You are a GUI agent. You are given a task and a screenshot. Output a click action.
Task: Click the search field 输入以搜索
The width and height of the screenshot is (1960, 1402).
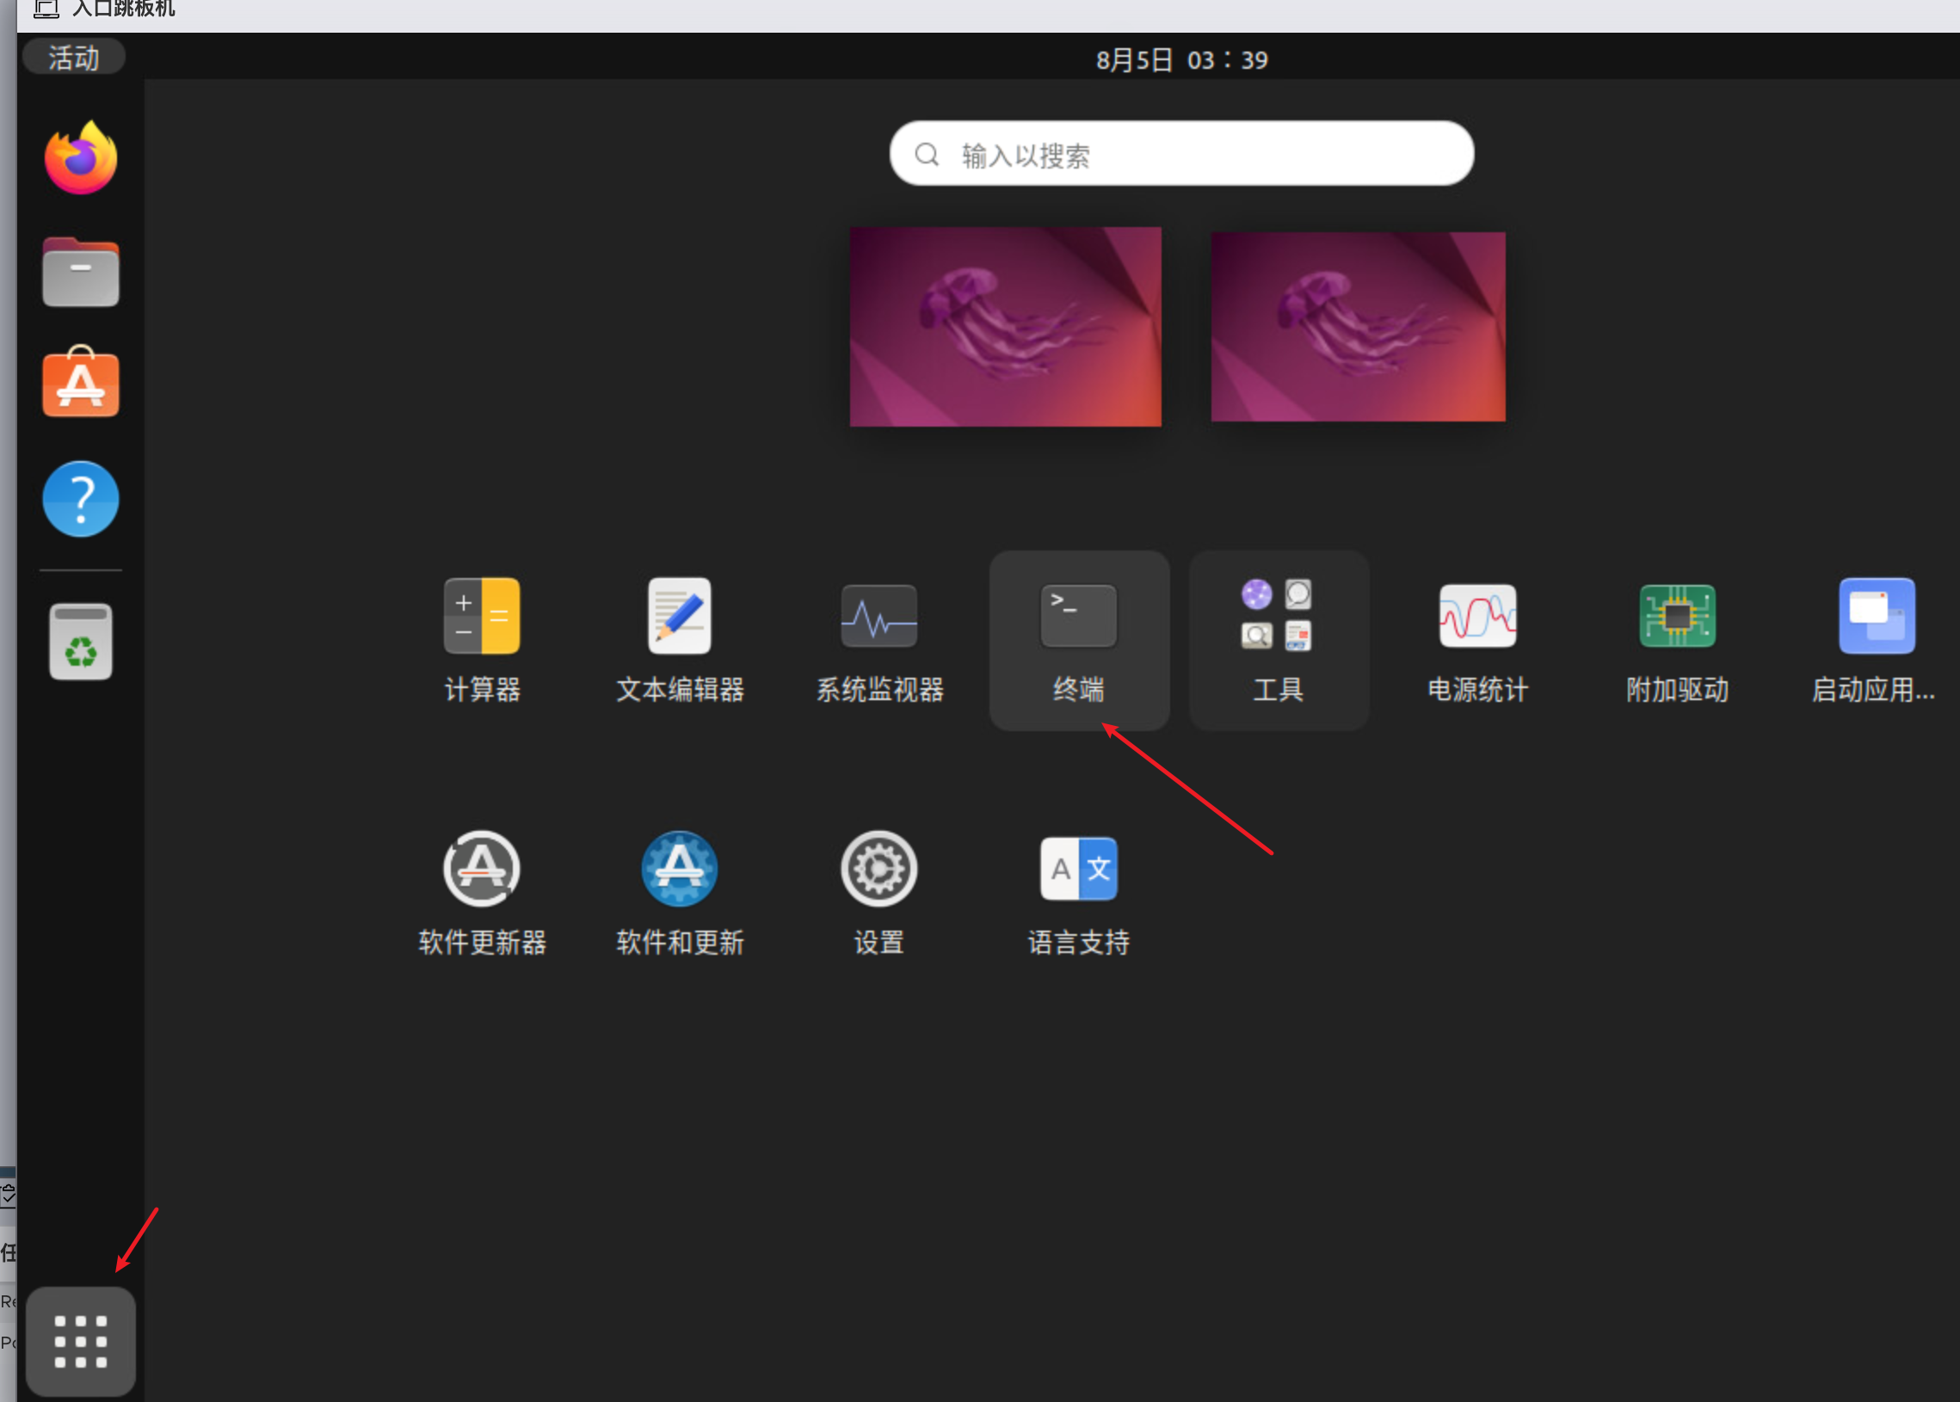(x=1181, y=154)
